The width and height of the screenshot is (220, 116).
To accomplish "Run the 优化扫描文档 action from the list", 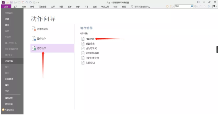I will click(90, 58).
